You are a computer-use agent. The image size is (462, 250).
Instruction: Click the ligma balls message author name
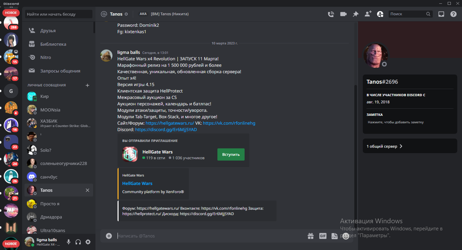[x=128, y=53]
